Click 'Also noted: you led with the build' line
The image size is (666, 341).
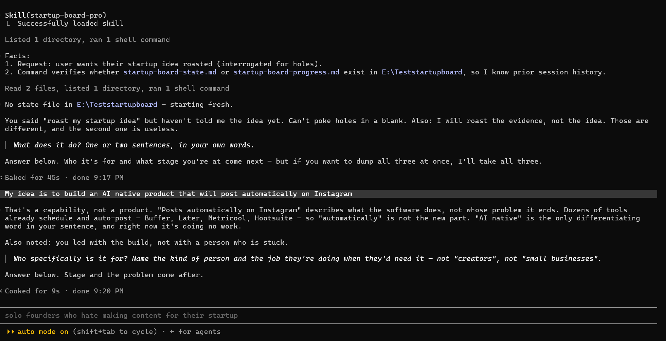coord(146,242)
